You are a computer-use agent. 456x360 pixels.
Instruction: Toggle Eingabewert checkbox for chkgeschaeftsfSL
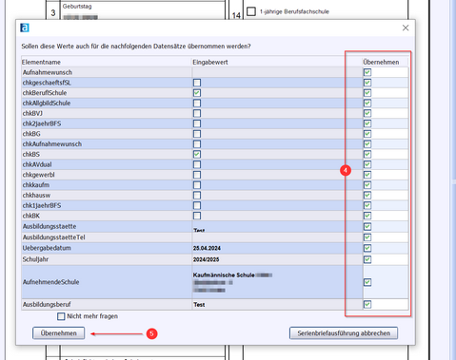coord(197,83)
